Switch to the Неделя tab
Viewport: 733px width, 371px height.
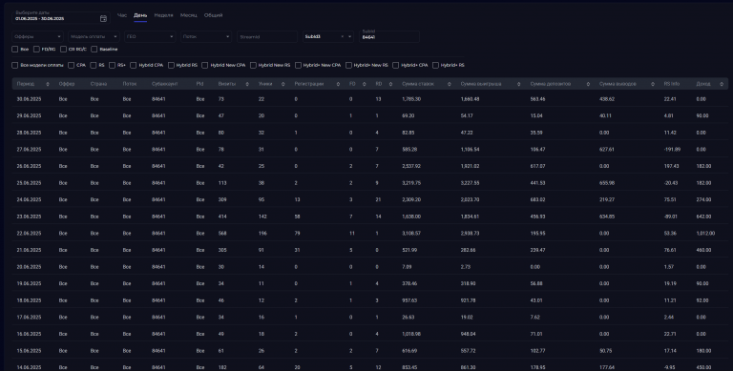(x=163, y=15)
